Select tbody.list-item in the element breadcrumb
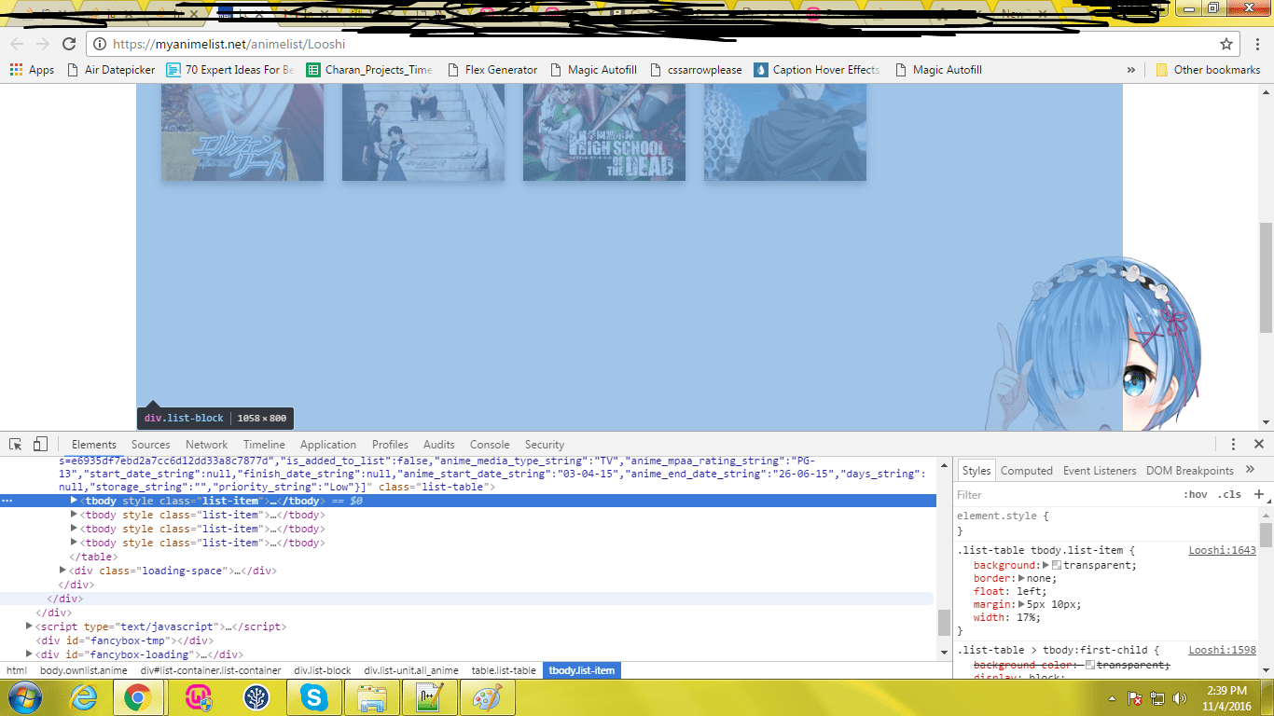 point(581,670)
